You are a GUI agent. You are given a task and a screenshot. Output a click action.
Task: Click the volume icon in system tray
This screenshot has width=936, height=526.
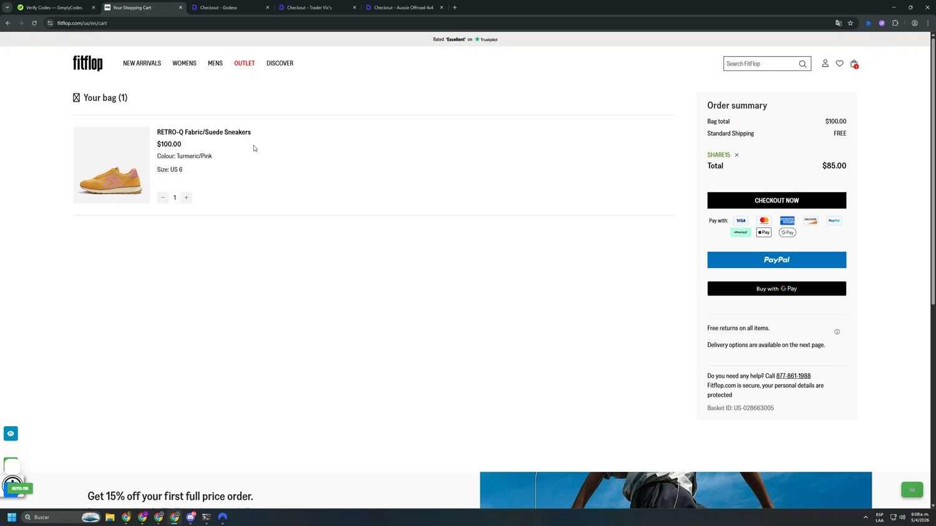click(902, 517)
